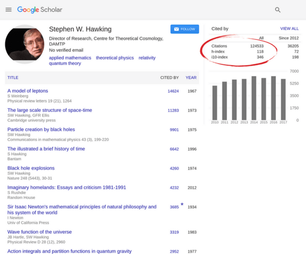Click the asterisk beside 3685 citations
Image resolution: width=306 pixels, height=254 pixels.
(182, 204)
